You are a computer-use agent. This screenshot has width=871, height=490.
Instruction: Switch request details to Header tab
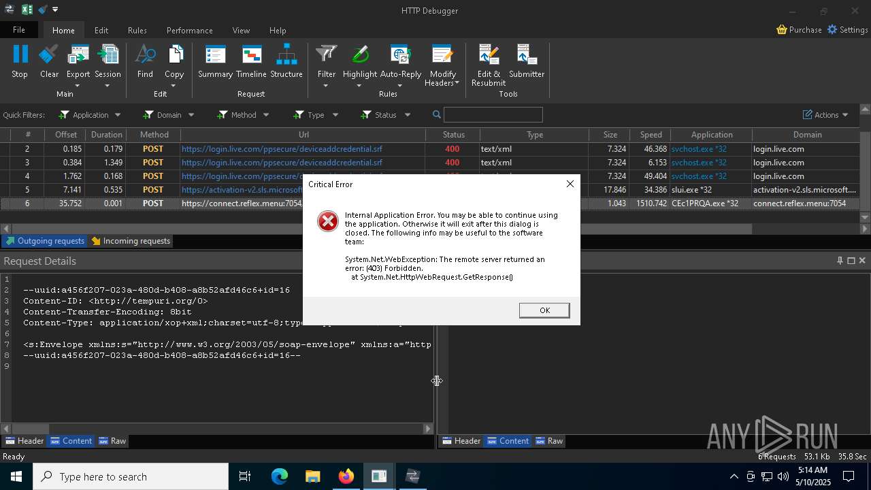pos(24,441)
